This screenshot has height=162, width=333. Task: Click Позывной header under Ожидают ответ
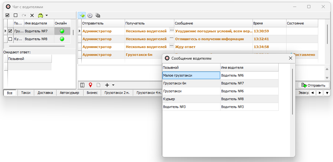30,59
